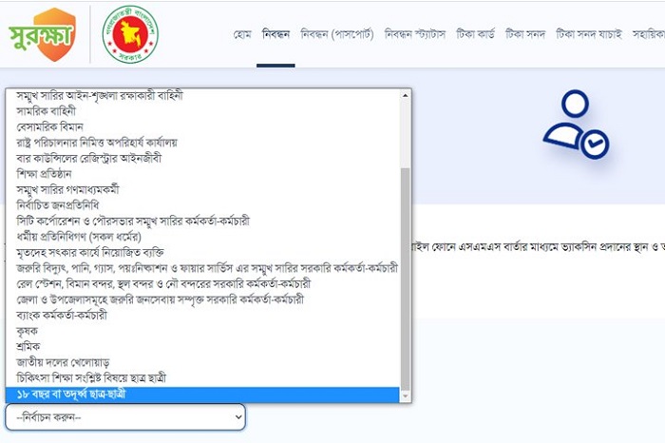This screenshot has height=443, width=665.
Task: Select the শ্রমিক option in list
Action: tap(202, 347)
